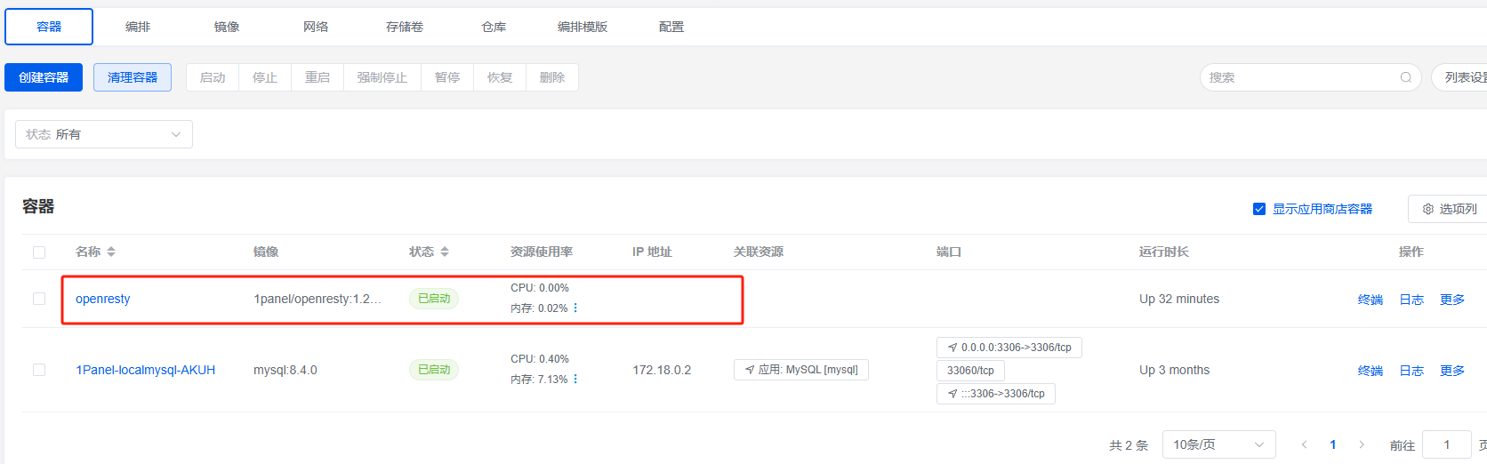Click the 应用: MySQL [mysql] link

(801, 370)
